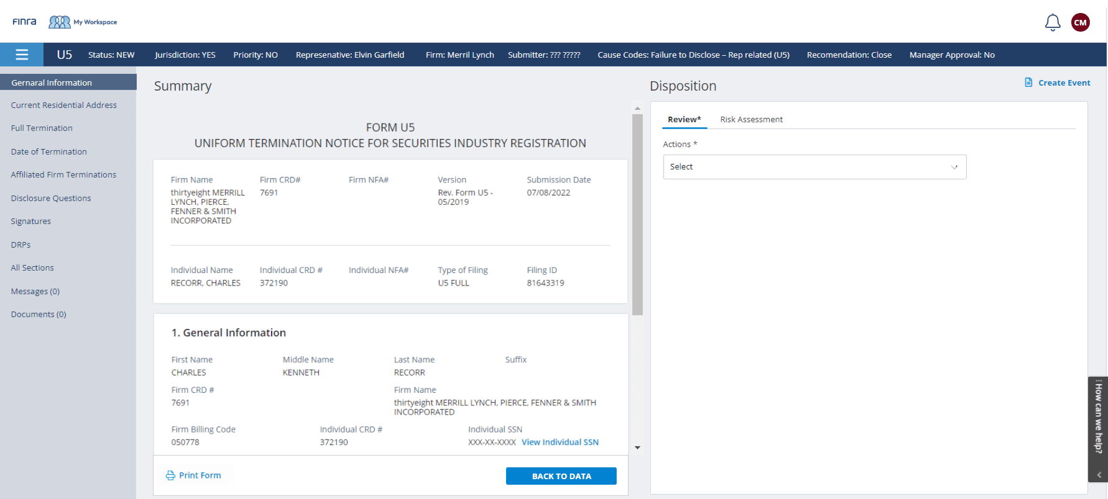Click the FINRA logo
1108x499 pixels.
click(24, 22)
